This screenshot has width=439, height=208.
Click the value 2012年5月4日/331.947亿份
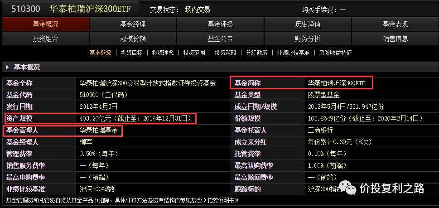(x=346, y=106)
